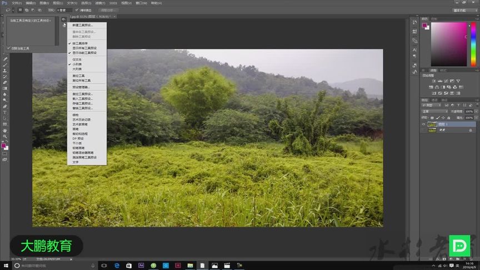
Task: Select the Horizontal Type (T) tool
Action: pyautogui.click(x=5, y=112)
